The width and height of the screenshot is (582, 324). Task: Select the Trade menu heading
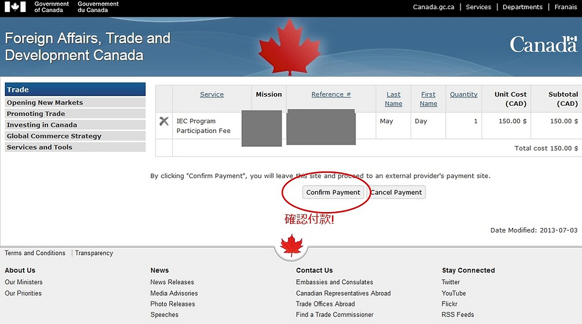tap(75, 89)
